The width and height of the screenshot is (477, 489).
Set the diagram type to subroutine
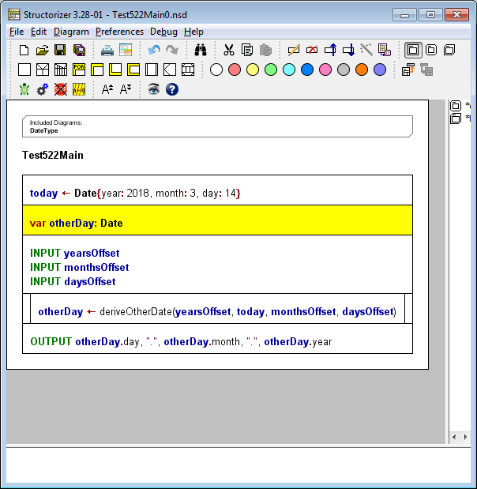coord(431,51)
